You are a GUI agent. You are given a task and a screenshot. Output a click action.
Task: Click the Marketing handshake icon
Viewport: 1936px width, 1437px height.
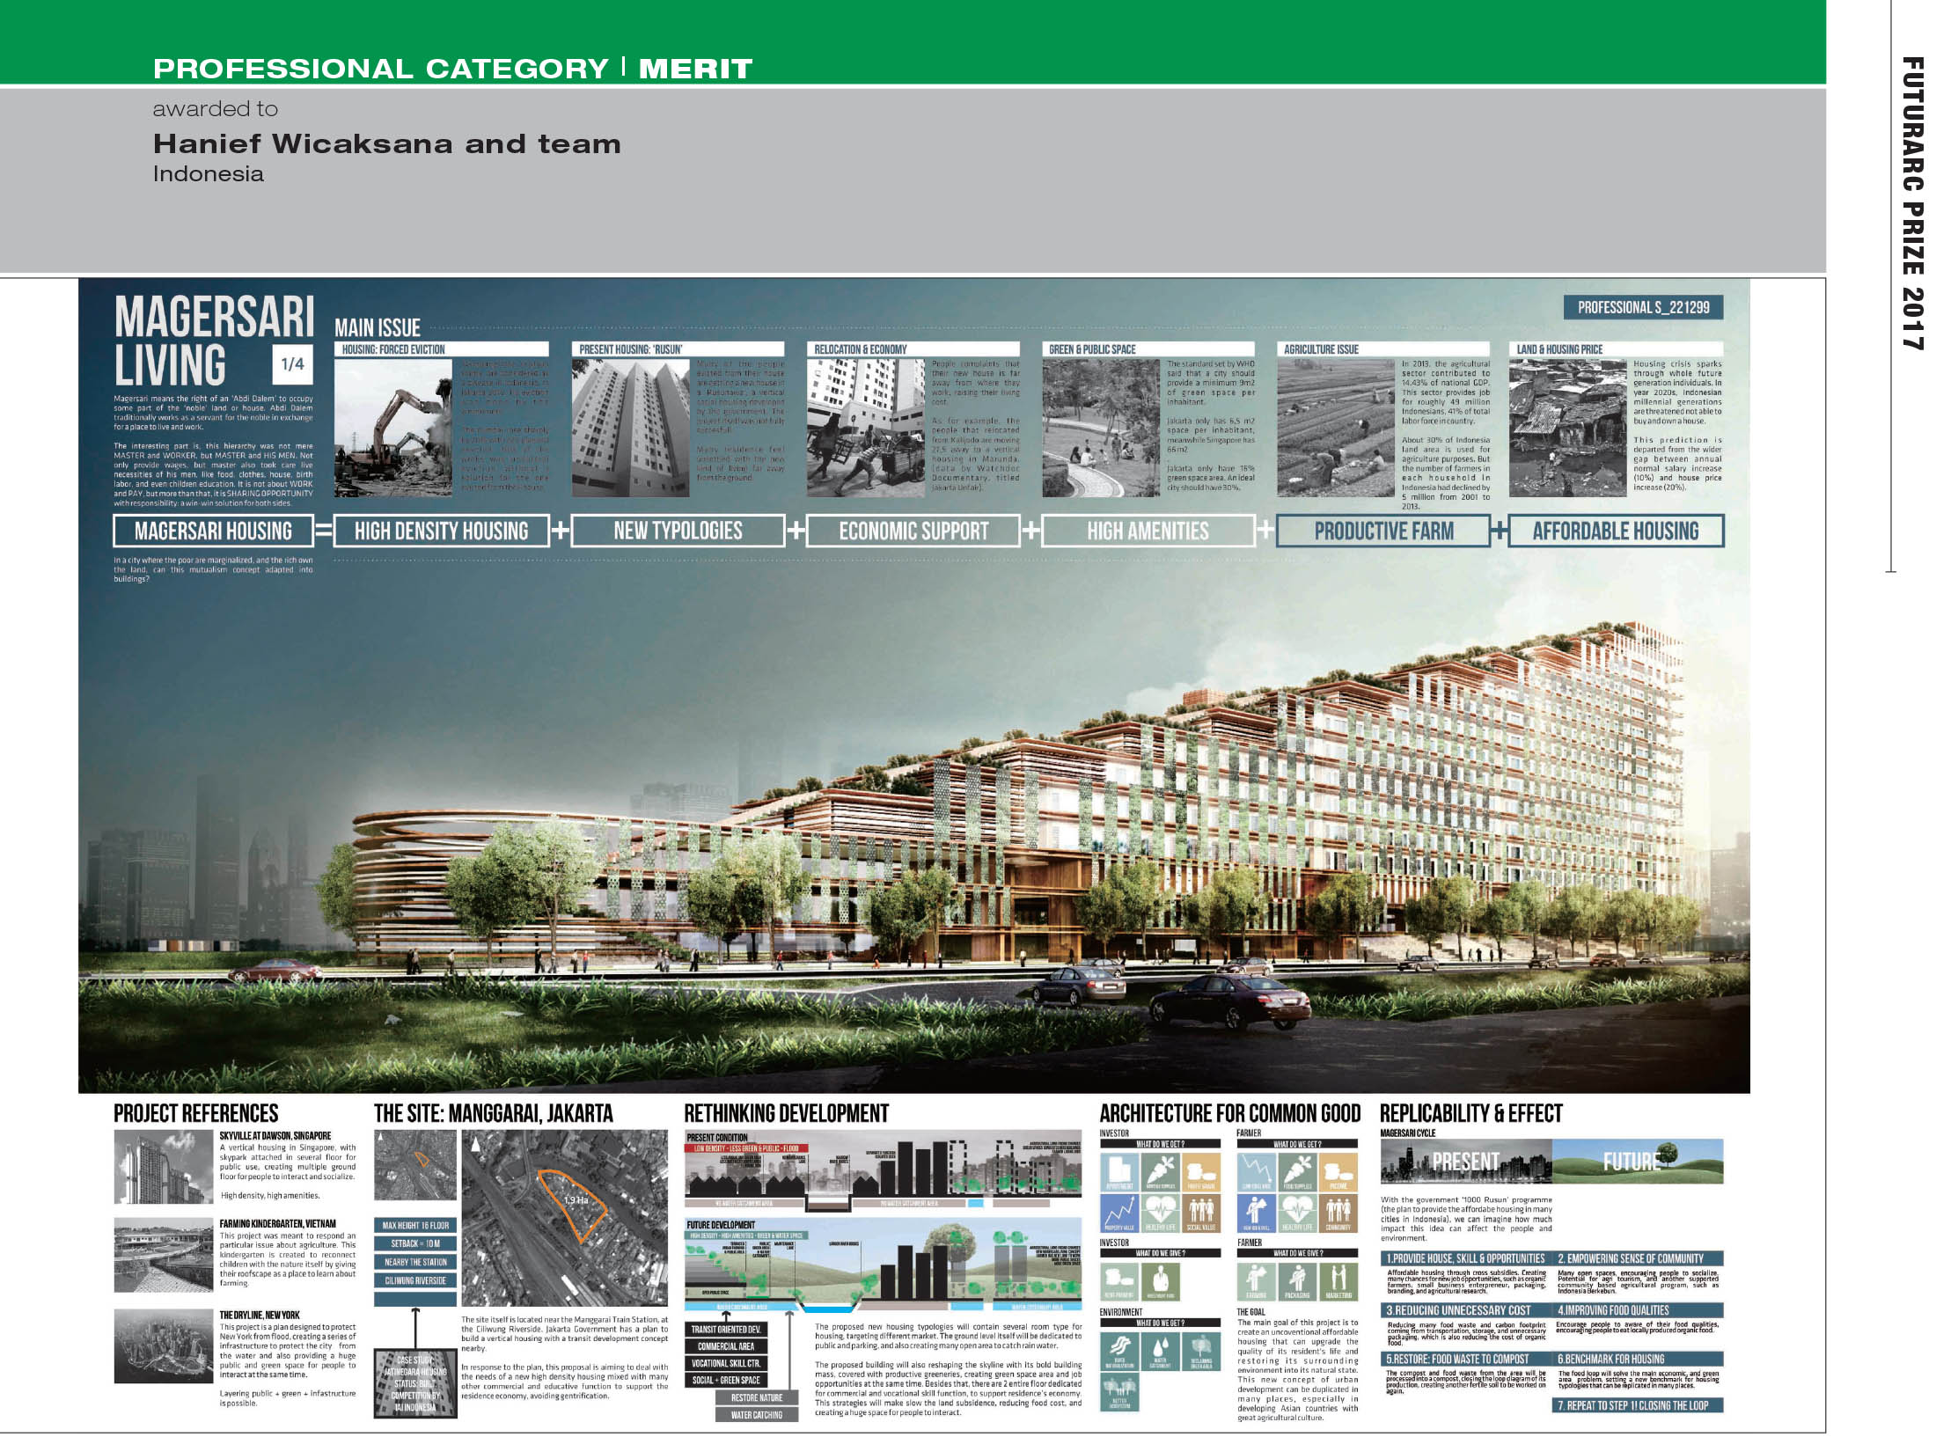(x=1338, y=1282)
